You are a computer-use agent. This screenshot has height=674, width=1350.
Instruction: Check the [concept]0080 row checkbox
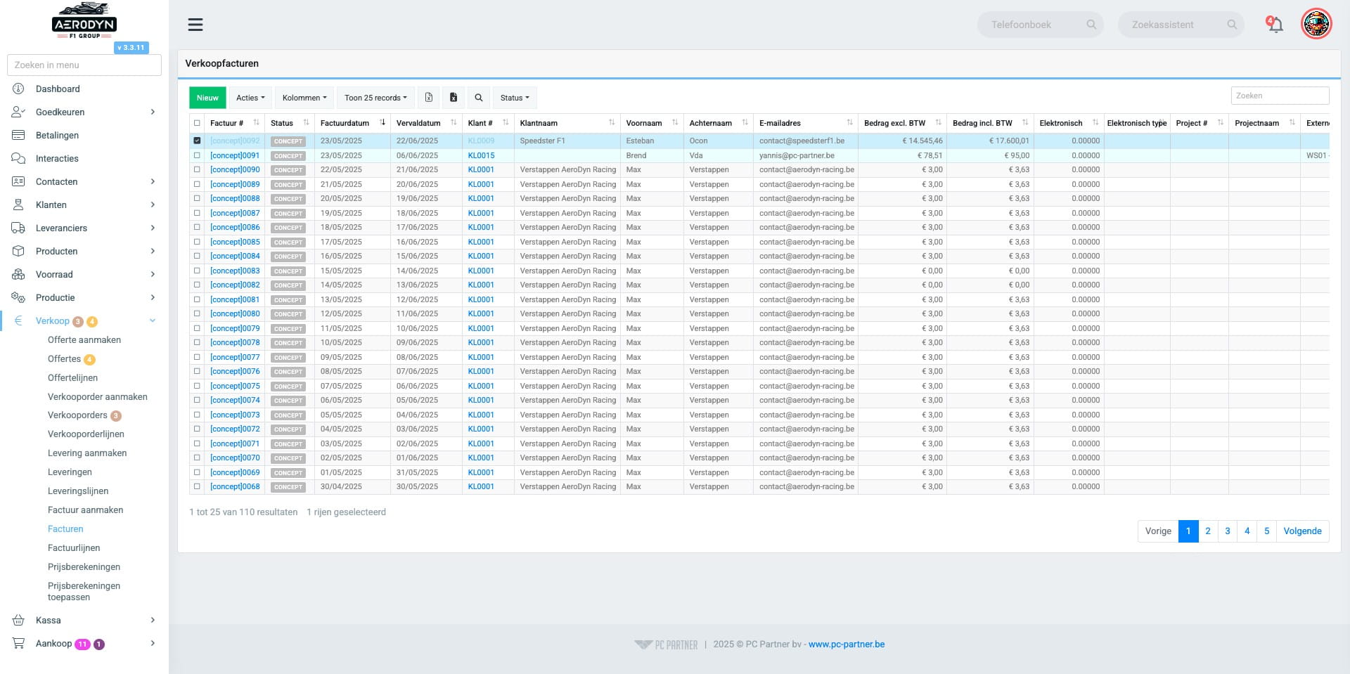(197, 313)
